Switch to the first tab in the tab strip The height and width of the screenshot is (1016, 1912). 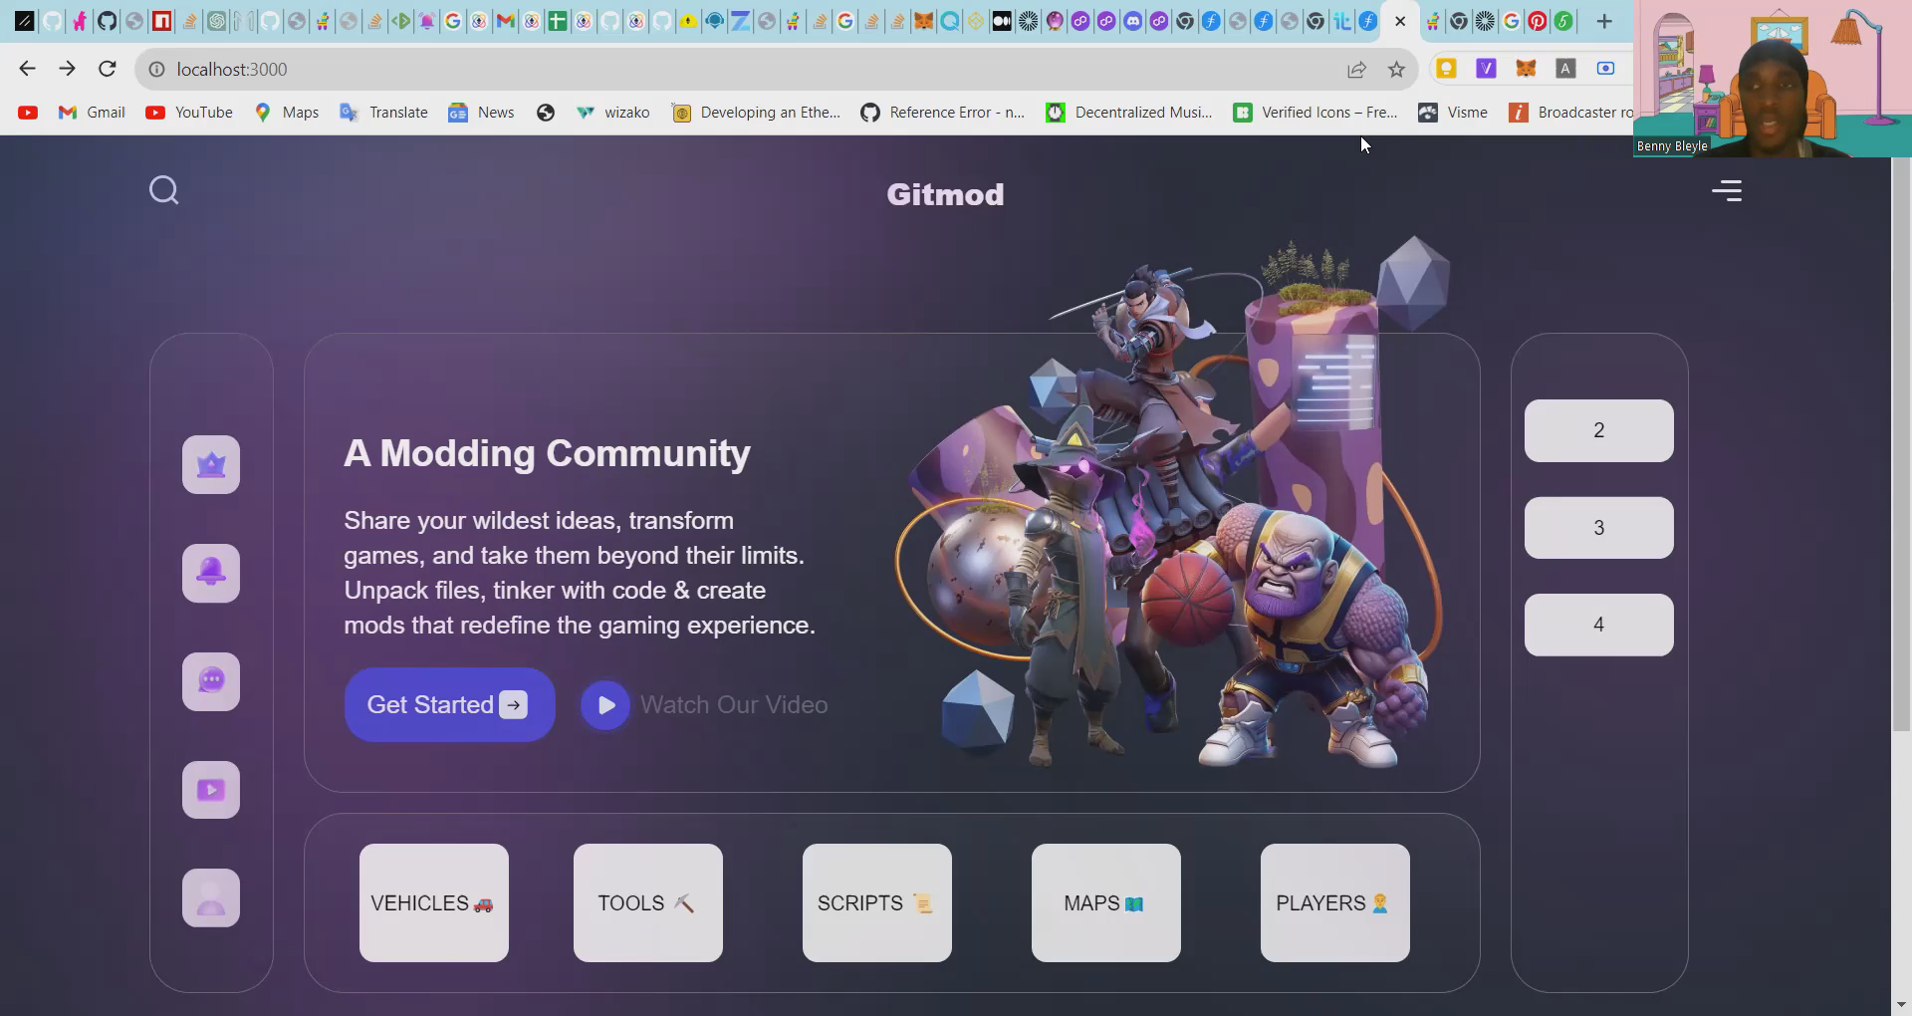(25, 21)
